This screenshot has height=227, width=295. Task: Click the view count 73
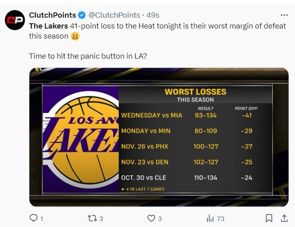(220, 219)
